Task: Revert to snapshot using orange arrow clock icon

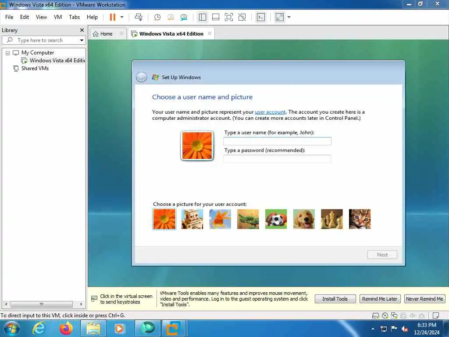Action: click(x=171, y=17)
